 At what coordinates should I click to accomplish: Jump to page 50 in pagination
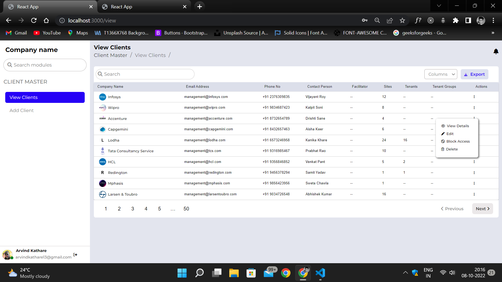186,209
